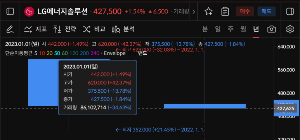
Task: Switch chart interval to 일
Action: coord(218,29)
